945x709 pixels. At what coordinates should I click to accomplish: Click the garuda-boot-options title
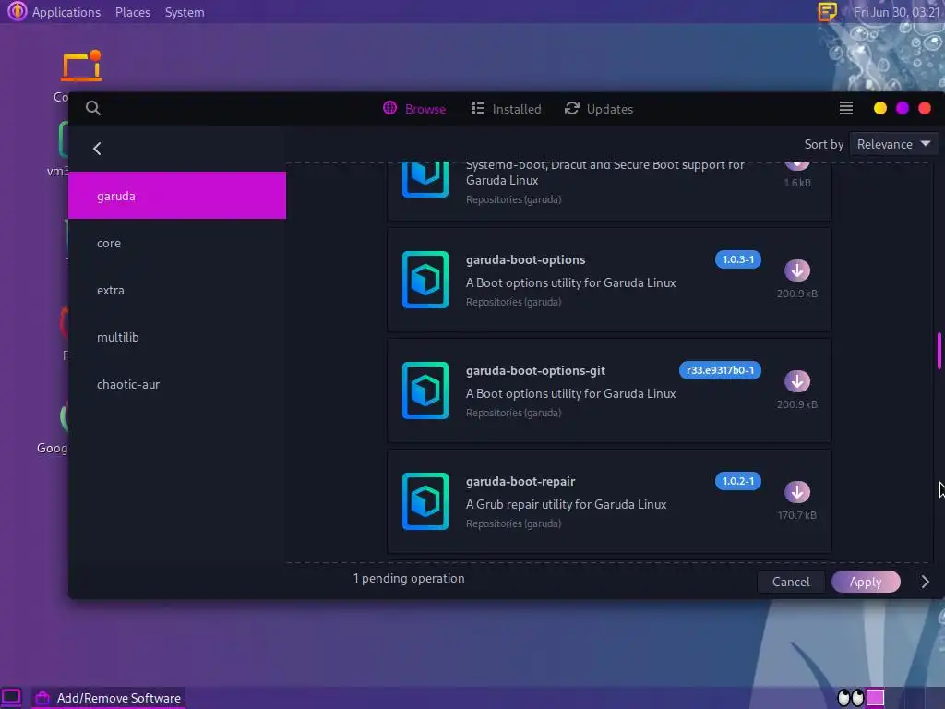(525, 259)
